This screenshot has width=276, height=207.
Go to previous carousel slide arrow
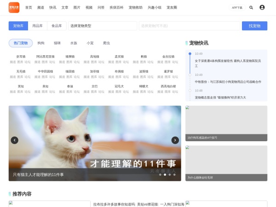point(15,140)
